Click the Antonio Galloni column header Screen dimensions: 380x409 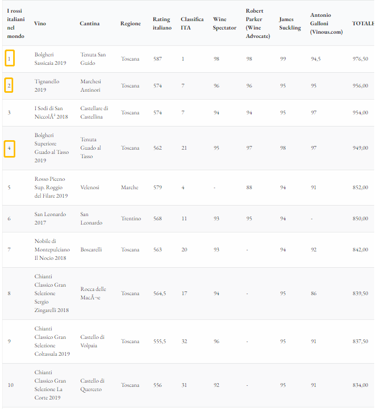[x=326, y=24]
